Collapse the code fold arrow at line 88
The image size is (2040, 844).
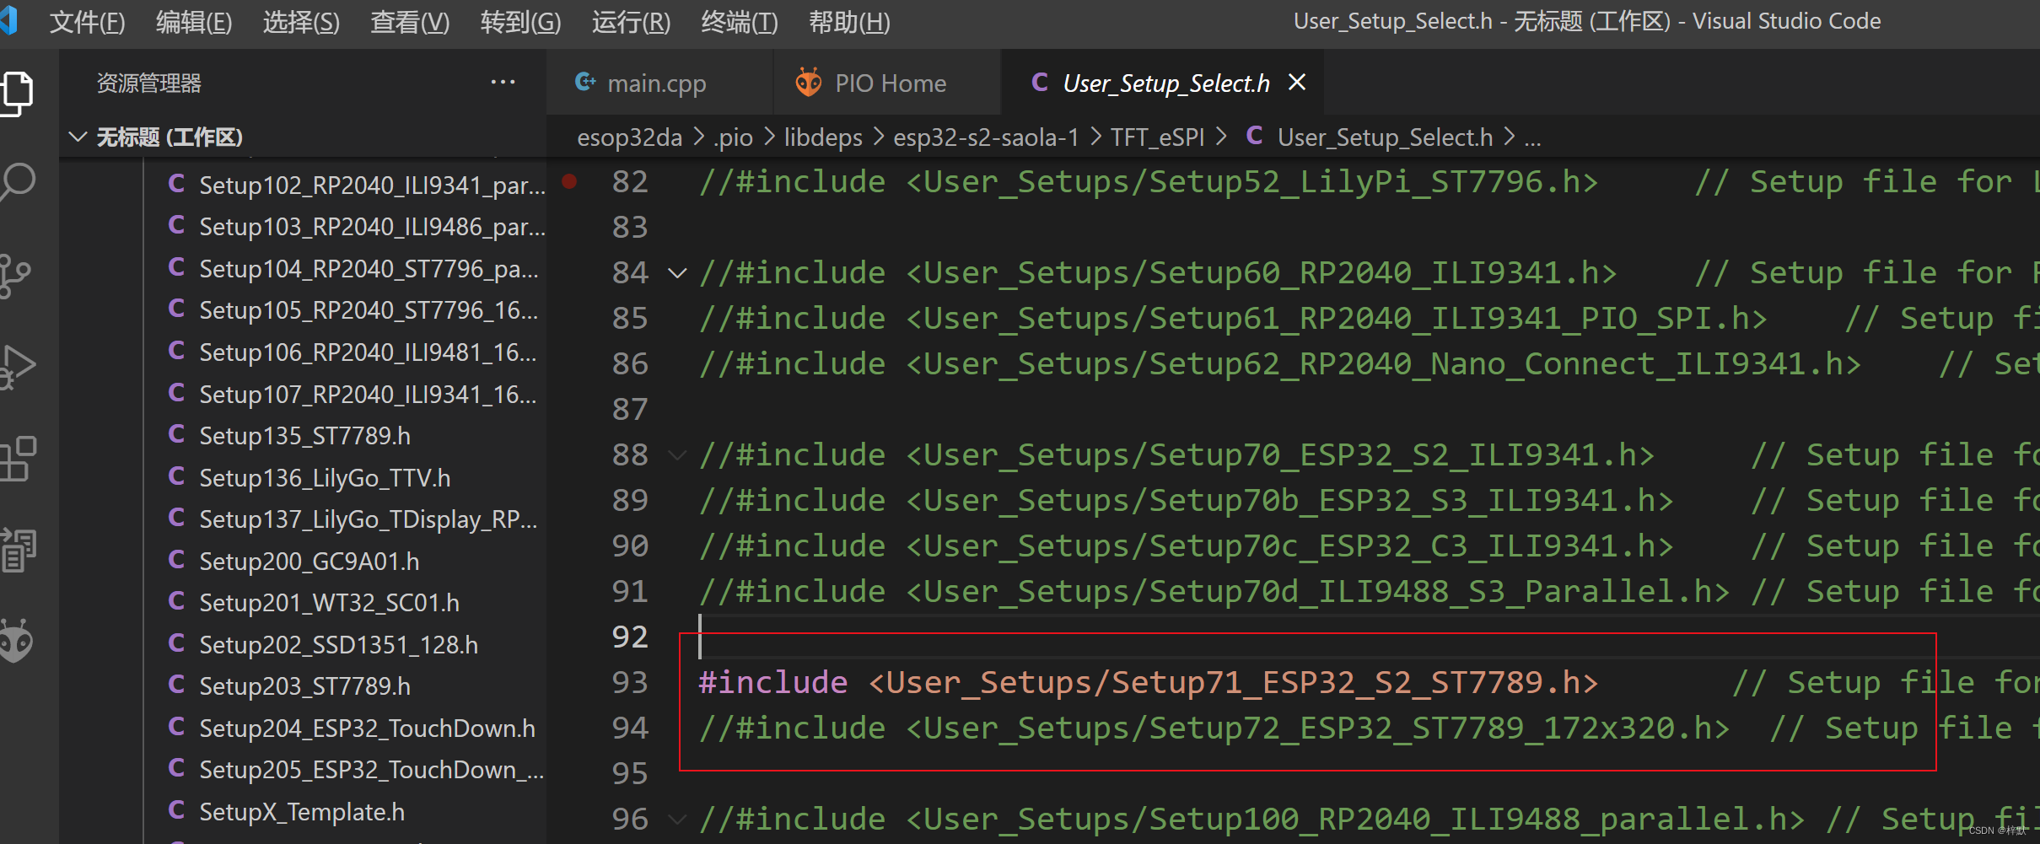677,455
